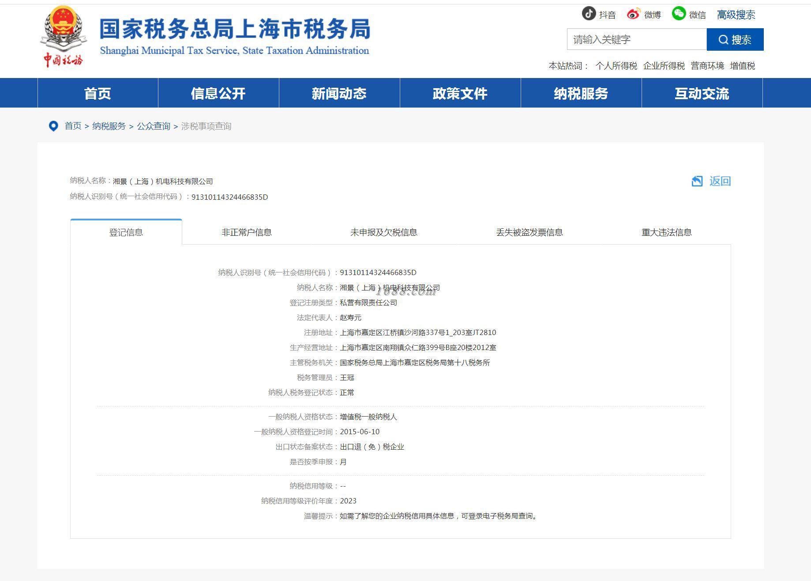The height and width of the screenshot is (581, 811).
Task: Open 信息公开 navigation item
Action: [x=218, y=93]
